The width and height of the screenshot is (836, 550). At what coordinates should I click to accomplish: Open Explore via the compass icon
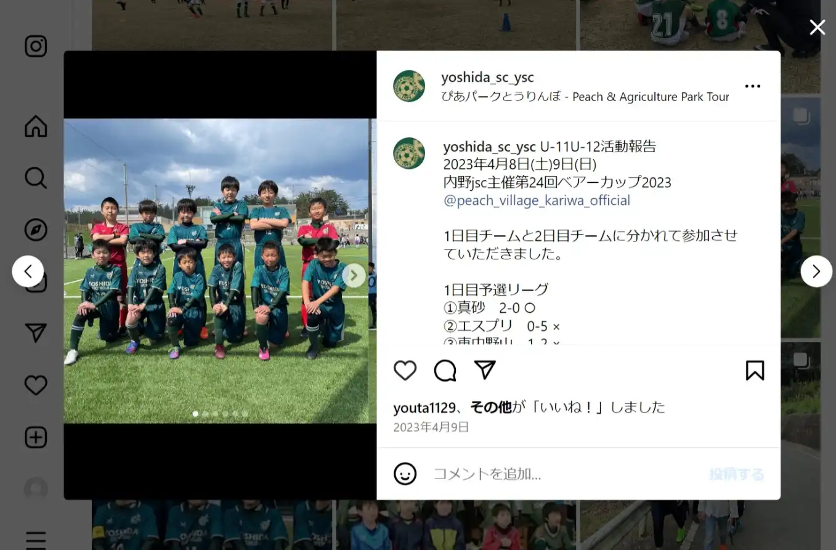36,230
